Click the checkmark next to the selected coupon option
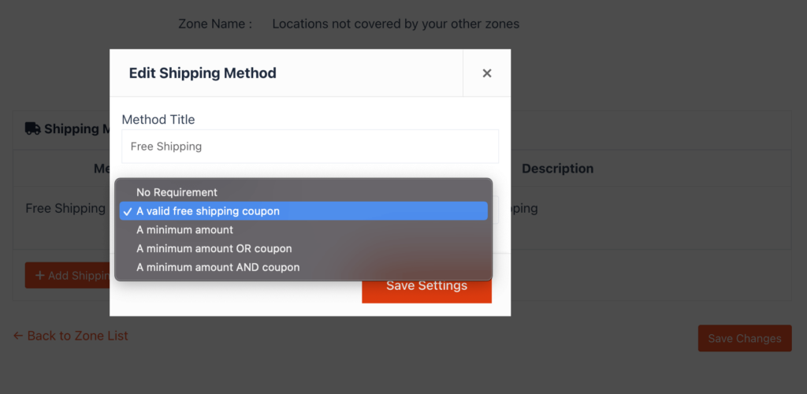The height and width of the screenshot is (394, 807). pyautogui.click(x=128, y=211)
